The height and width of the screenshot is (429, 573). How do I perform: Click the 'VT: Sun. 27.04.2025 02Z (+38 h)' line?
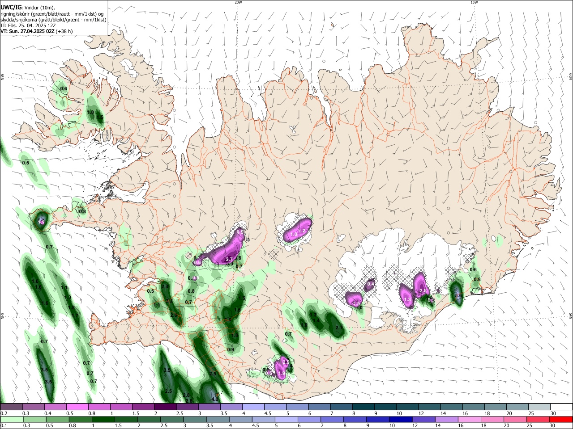[36, 31]
